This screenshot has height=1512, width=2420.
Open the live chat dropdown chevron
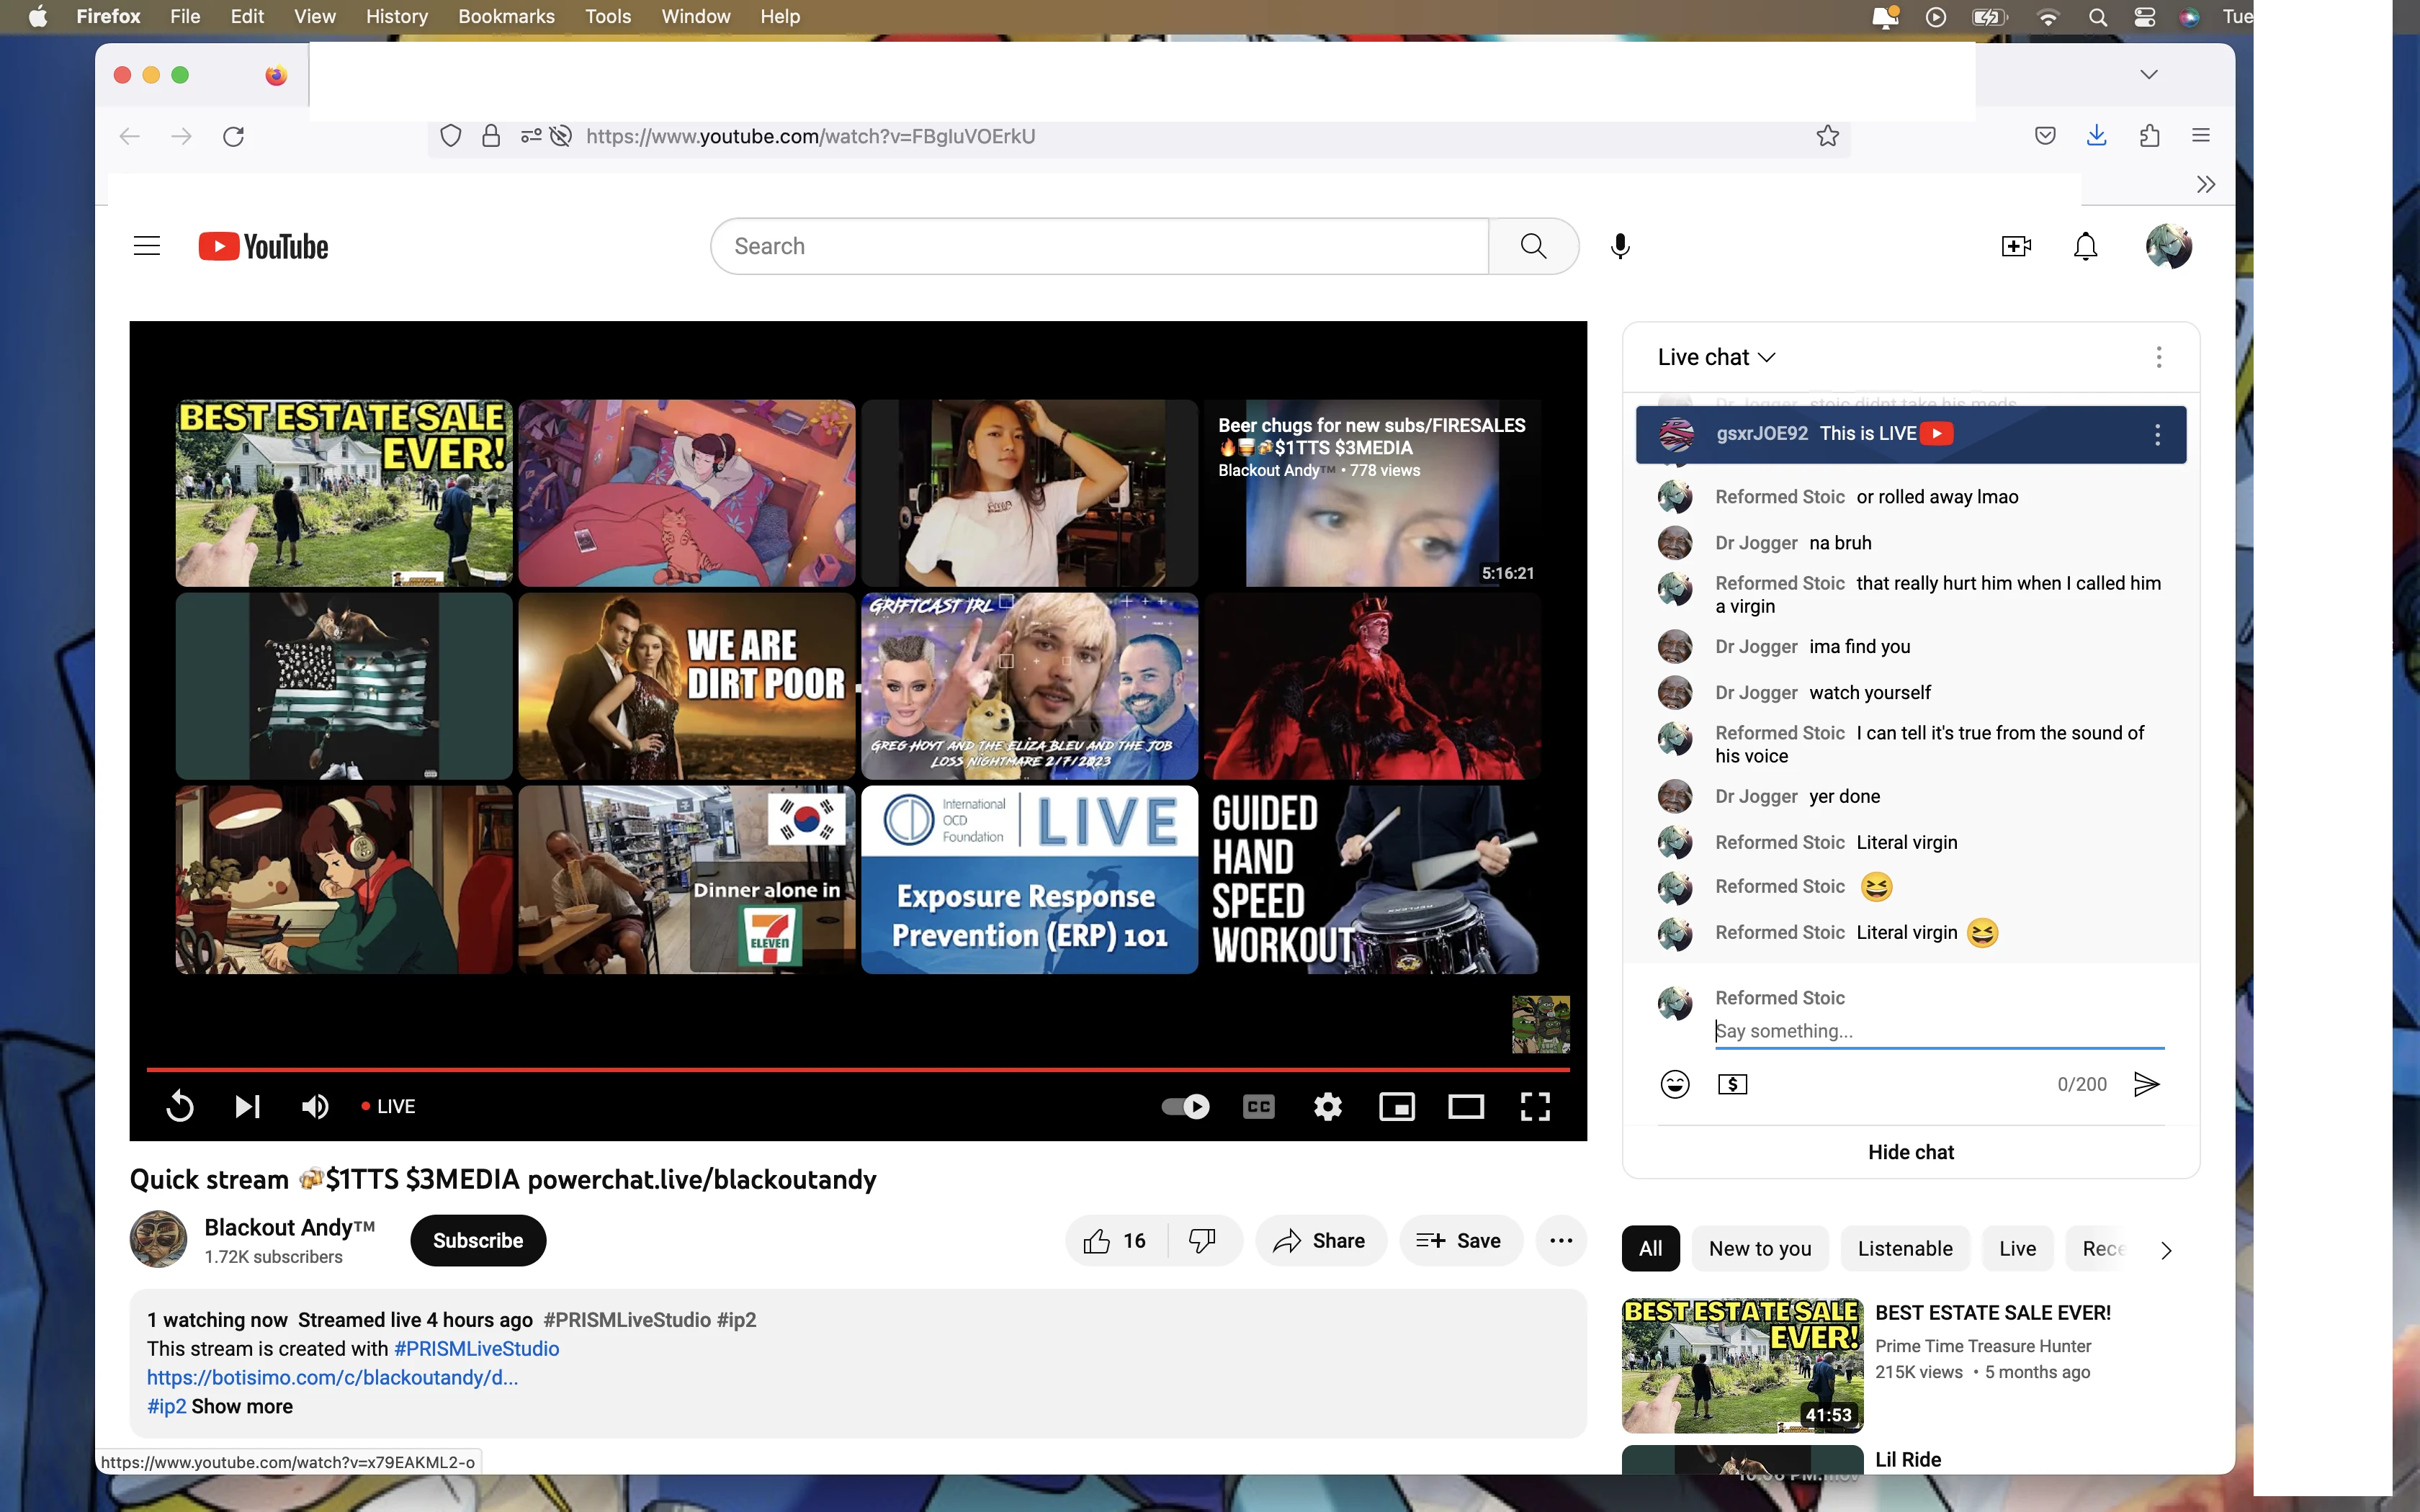(1767, 357)
